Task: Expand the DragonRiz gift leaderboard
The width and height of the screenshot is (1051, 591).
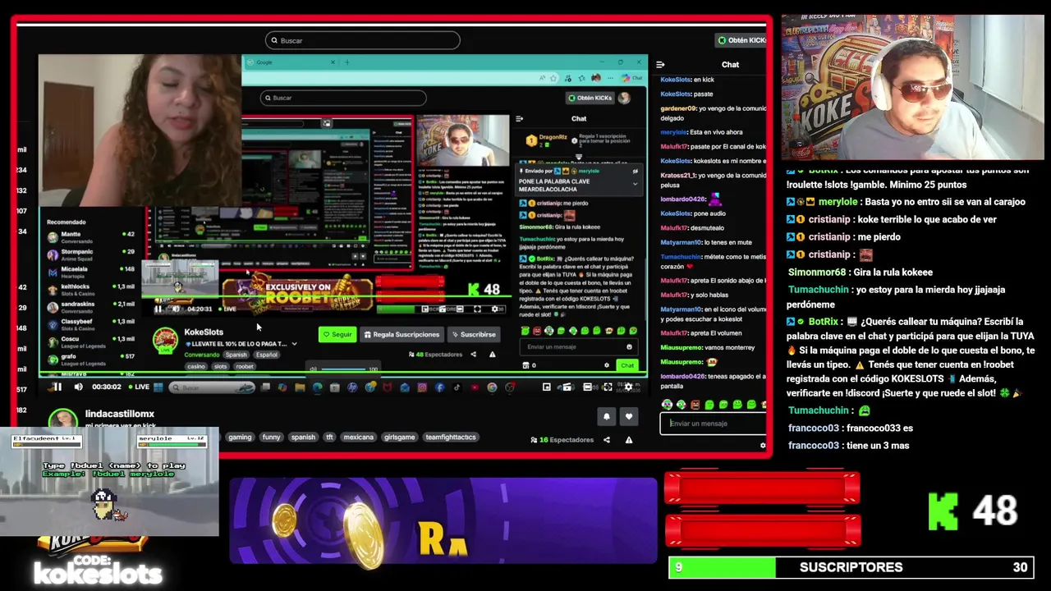Action: (x=579, y=157)
